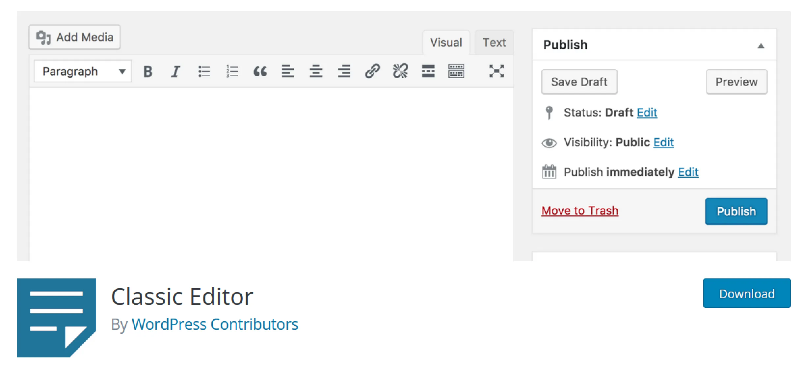Open the Add Media dialog
This screenshot has width=804, height=389.
74,37
